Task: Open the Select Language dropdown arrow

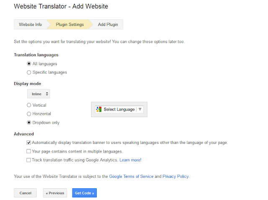Action: click(140, 110)
